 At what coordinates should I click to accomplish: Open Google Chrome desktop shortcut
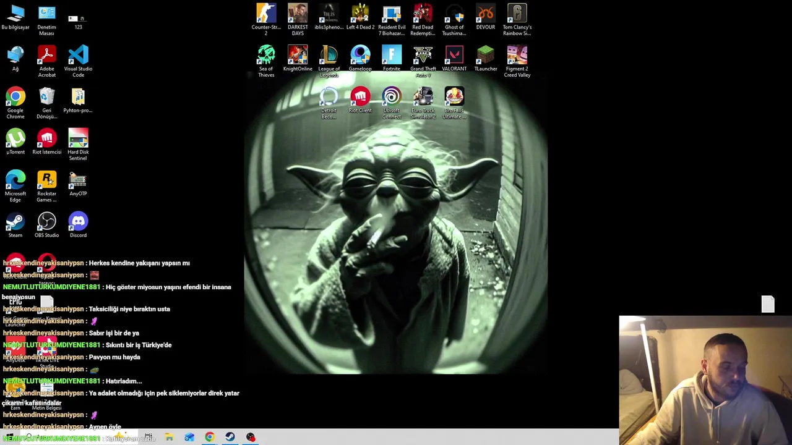[15, 103]
